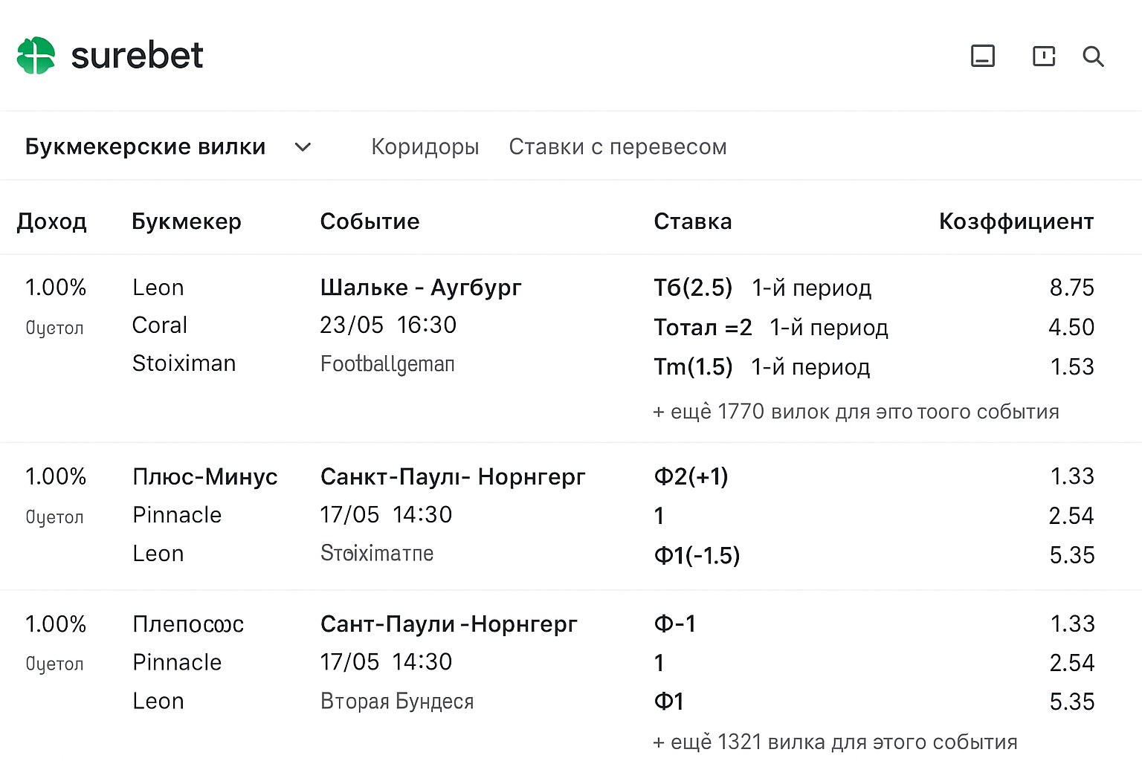Sort table by Доход column
The width and height of the screenshot is (1142, 761).
pos(52,221)
